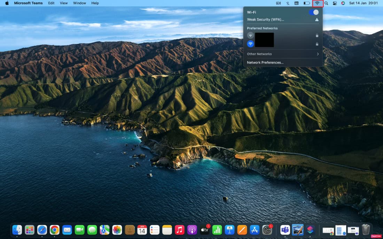Click the battery status icon
The height and width of the screenshot is (239, 383).
(x=306, y=3)
